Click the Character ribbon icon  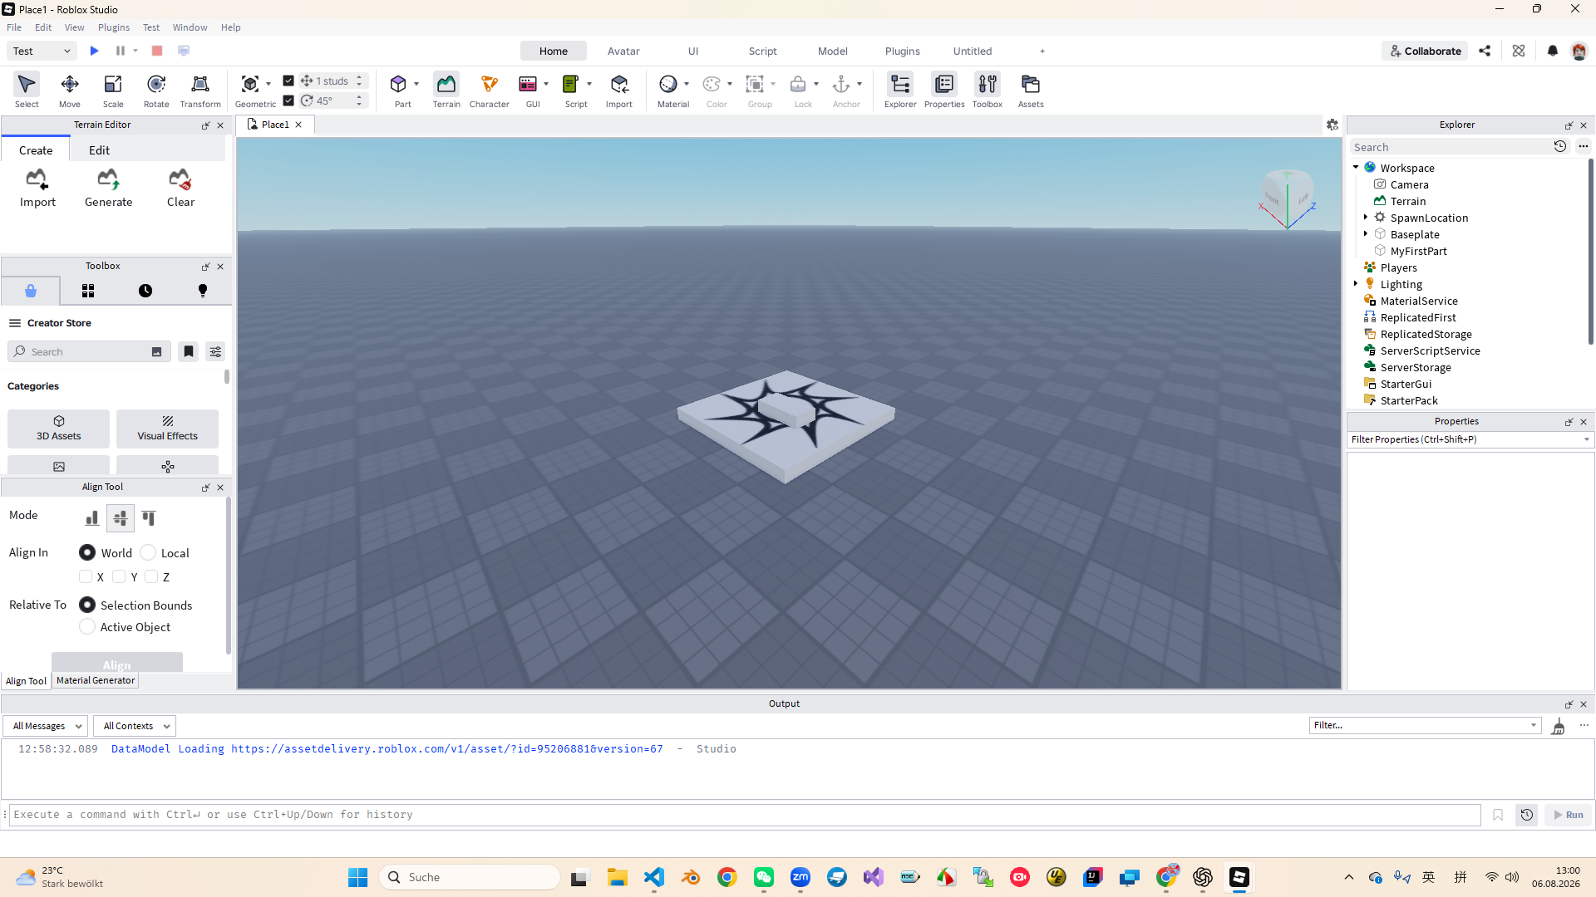490,91
